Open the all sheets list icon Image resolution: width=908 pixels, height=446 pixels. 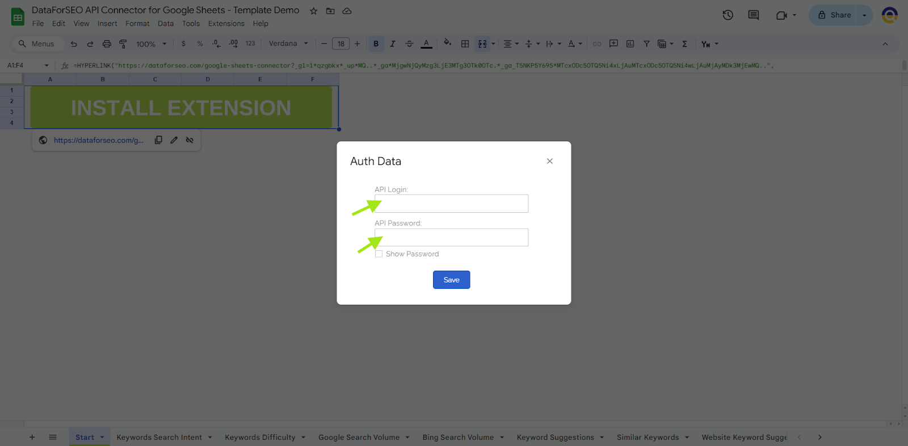(x=53, y=437)
